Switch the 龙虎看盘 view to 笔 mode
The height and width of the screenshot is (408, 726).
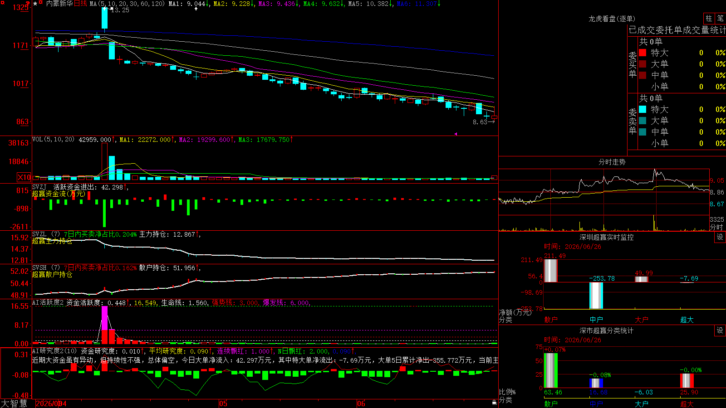pos(720,18)
